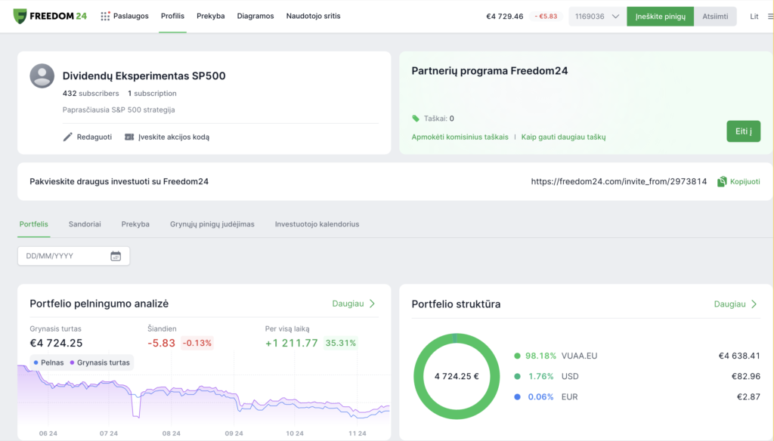774x441 pixels.
Task: Click the 98.18% allocation value
Action: 540,356
